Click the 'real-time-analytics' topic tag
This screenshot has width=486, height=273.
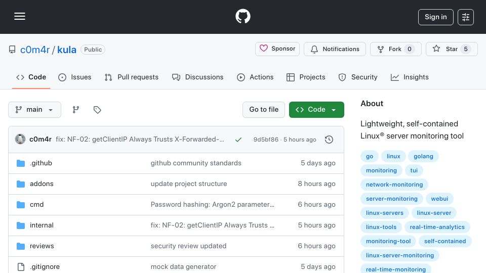(x=437, y=227)
